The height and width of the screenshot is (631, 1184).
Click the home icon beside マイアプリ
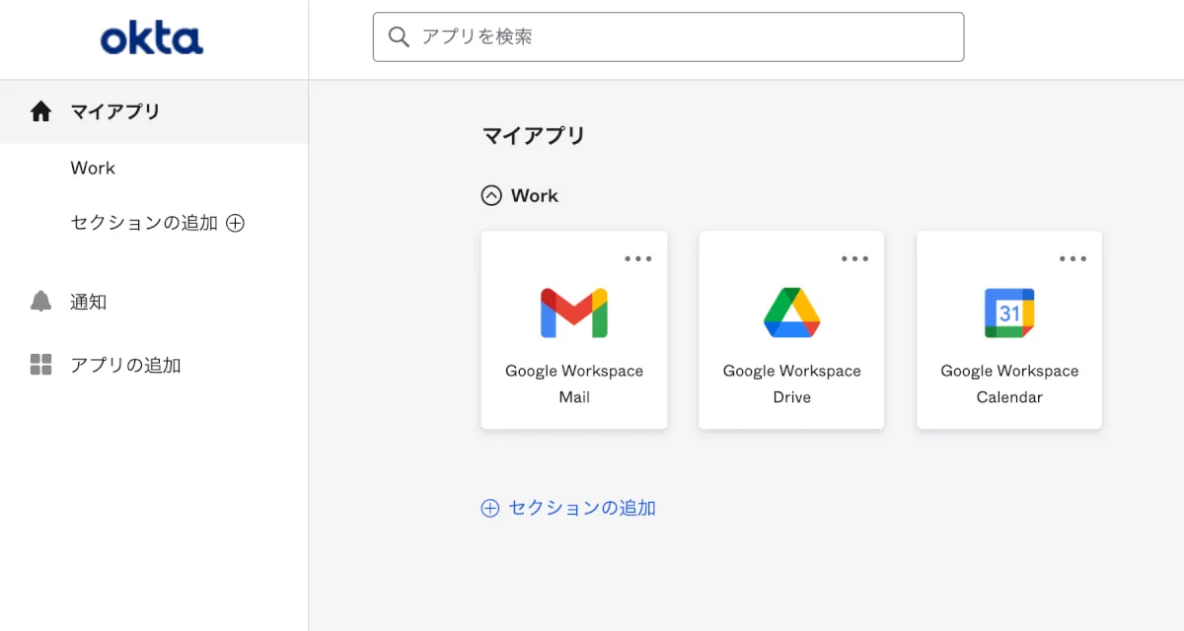[x=40, y=111]
